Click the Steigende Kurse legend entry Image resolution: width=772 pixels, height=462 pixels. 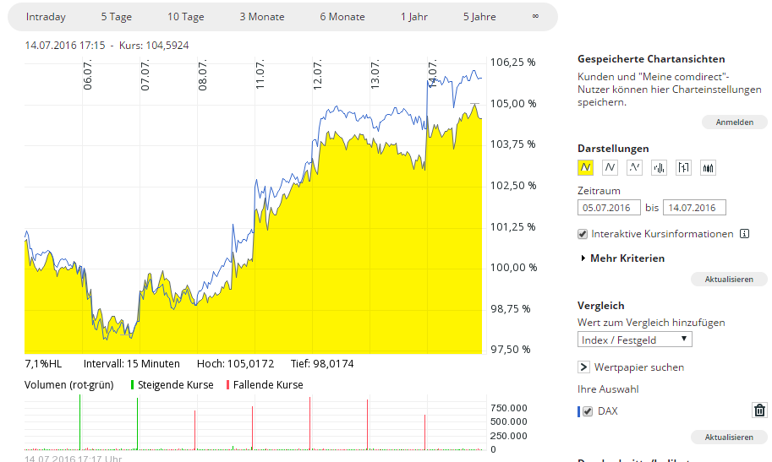click(172, 385)
